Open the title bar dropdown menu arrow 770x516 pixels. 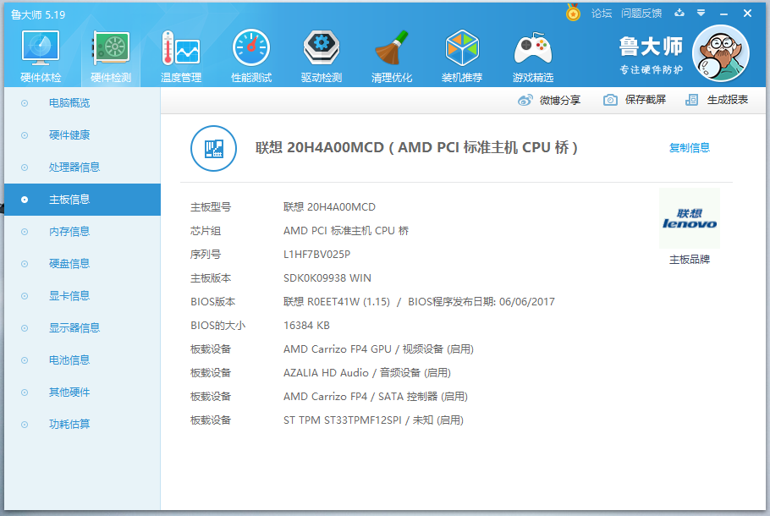(x=701, y=13)
